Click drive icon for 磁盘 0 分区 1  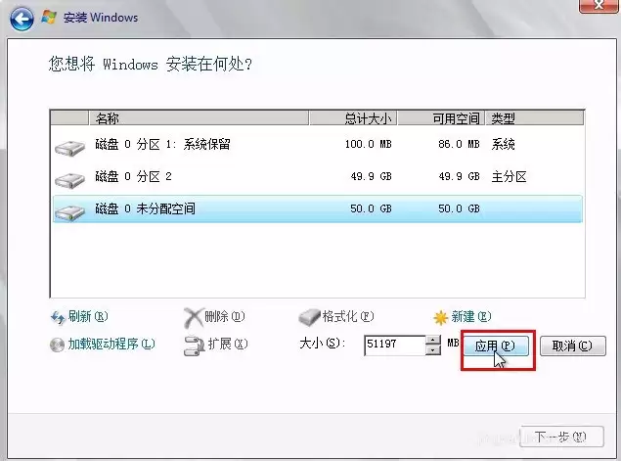point(69,148)
